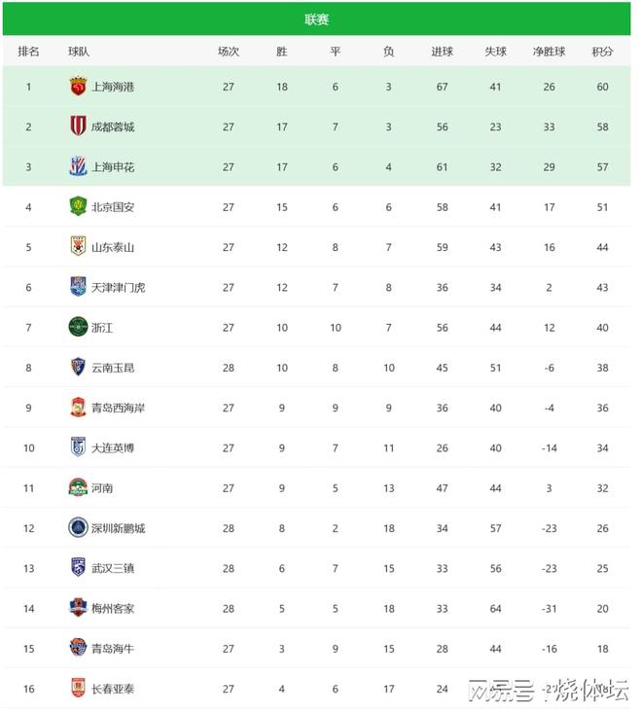Click the Shandong Taishan (山东泰山) team logo
Screen dimensions: 642x713
pos(78,247)
